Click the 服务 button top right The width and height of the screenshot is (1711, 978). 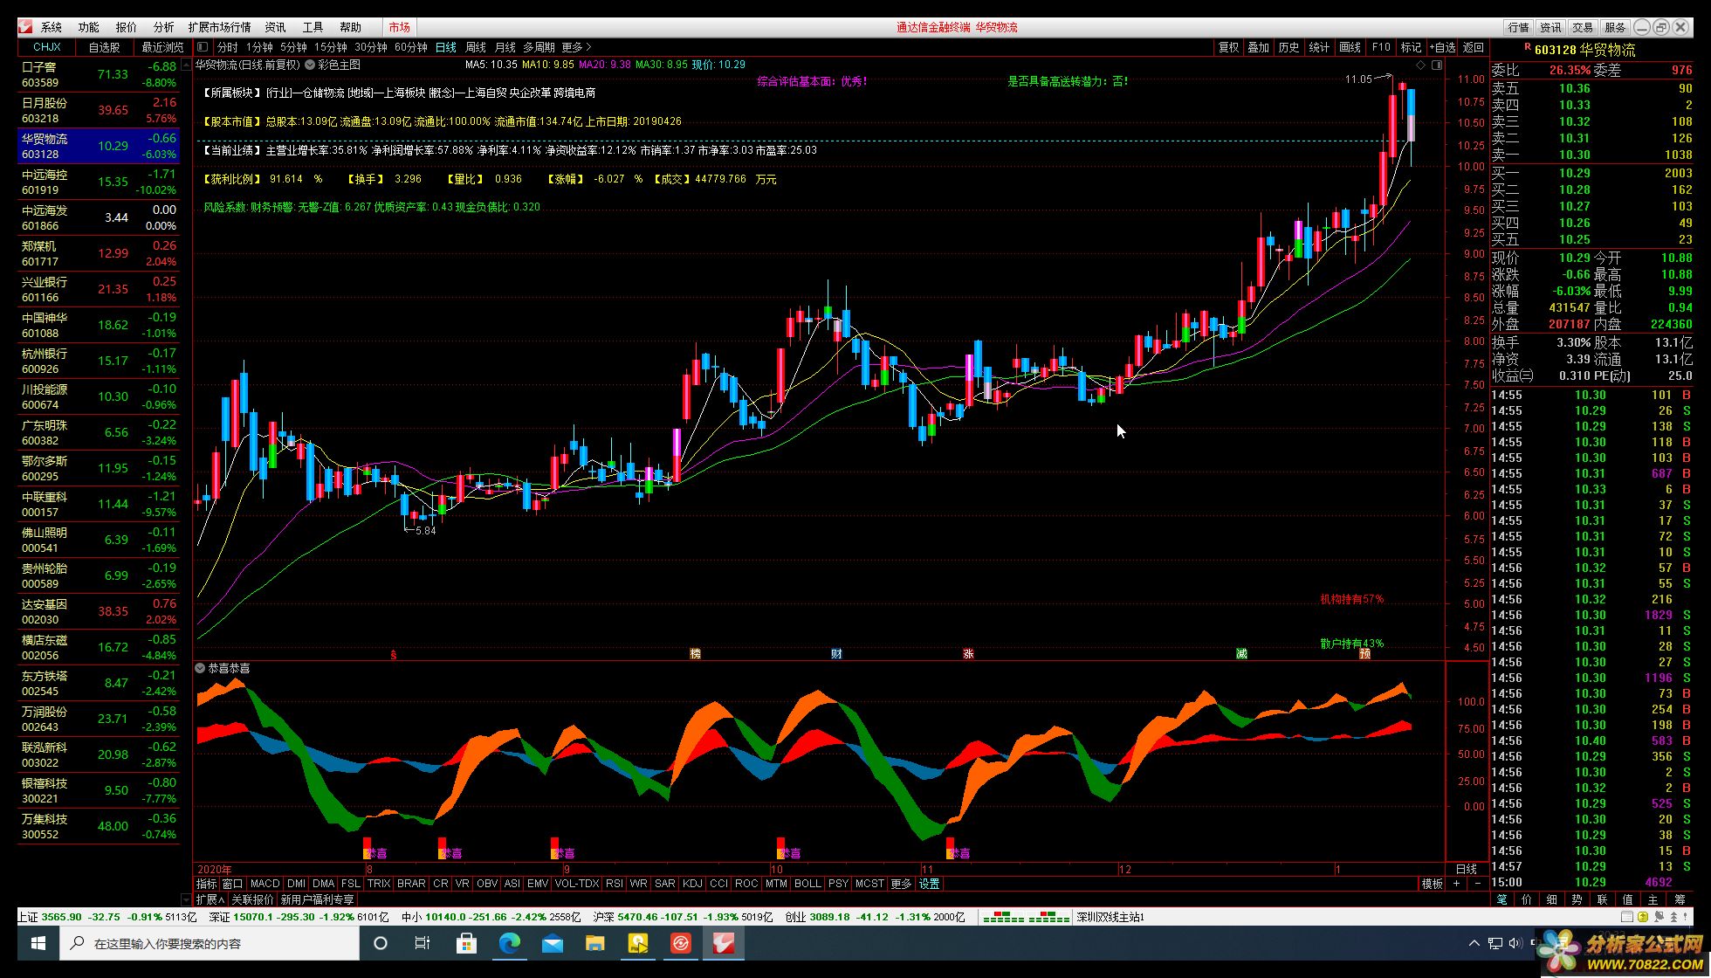point(1615,27)
